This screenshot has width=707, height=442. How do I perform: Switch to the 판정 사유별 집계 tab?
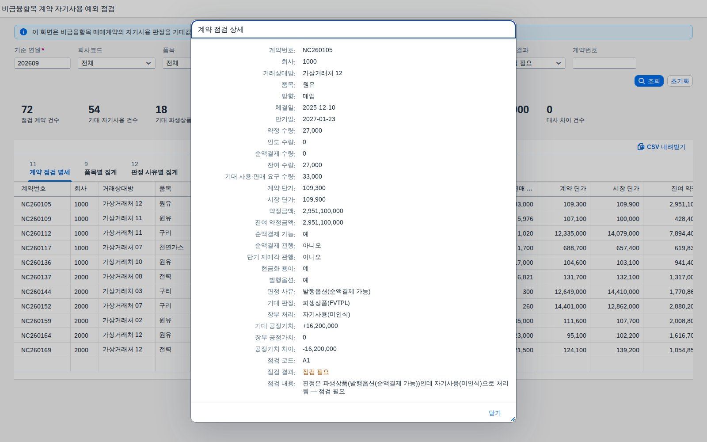tap(154, 168)
